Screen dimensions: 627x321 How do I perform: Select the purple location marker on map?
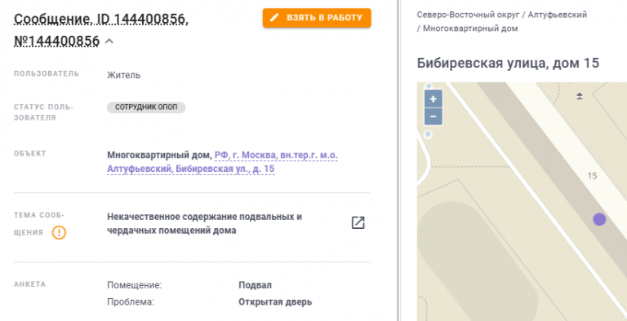click(599, 219)
